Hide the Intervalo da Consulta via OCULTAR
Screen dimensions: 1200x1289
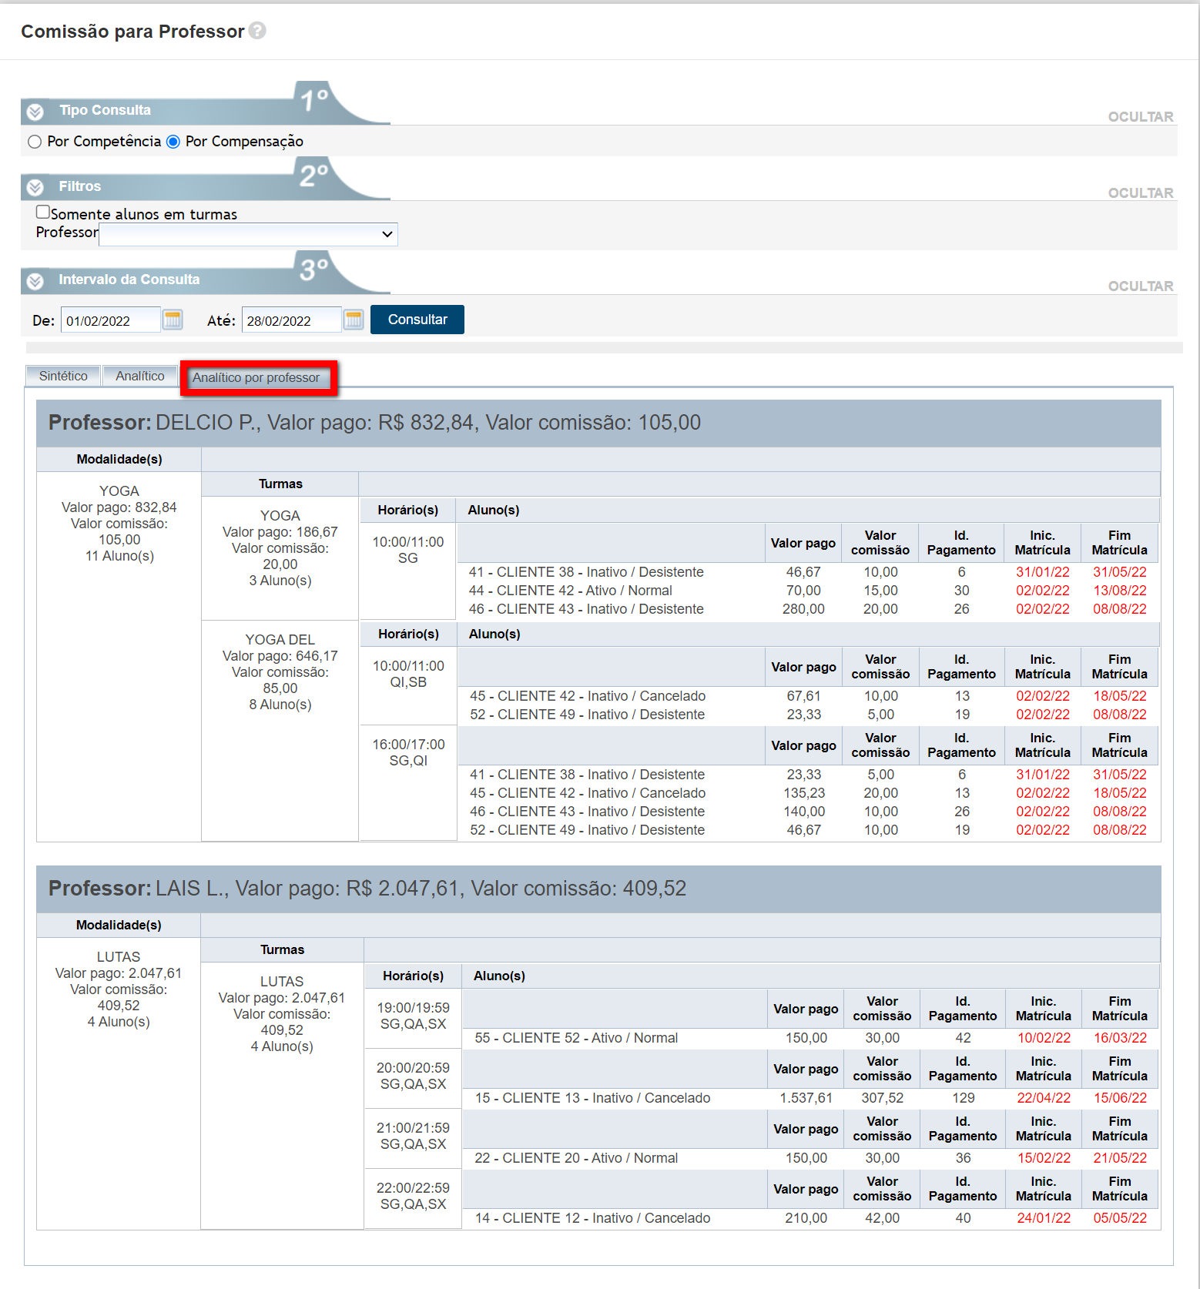pyautogui.click(x=1140, y=286)
